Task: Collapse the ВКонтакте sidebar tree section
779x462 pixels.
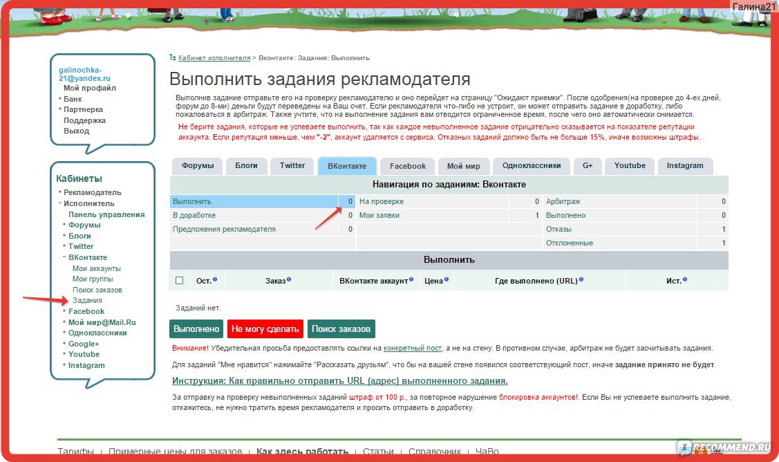Action: pyautogui.click(x=65, y=257)
